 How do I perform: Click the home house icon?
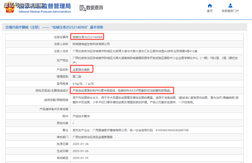pyautogui.click(x=210, y=6)
